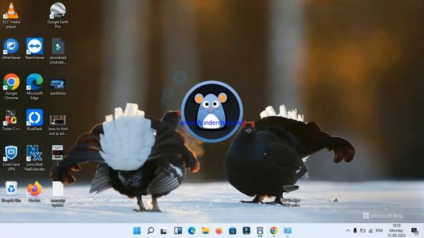Viewport: 424px width, 238px height.
Task: Open Microsoft Store from the taskbar
Action: (233, 231)
